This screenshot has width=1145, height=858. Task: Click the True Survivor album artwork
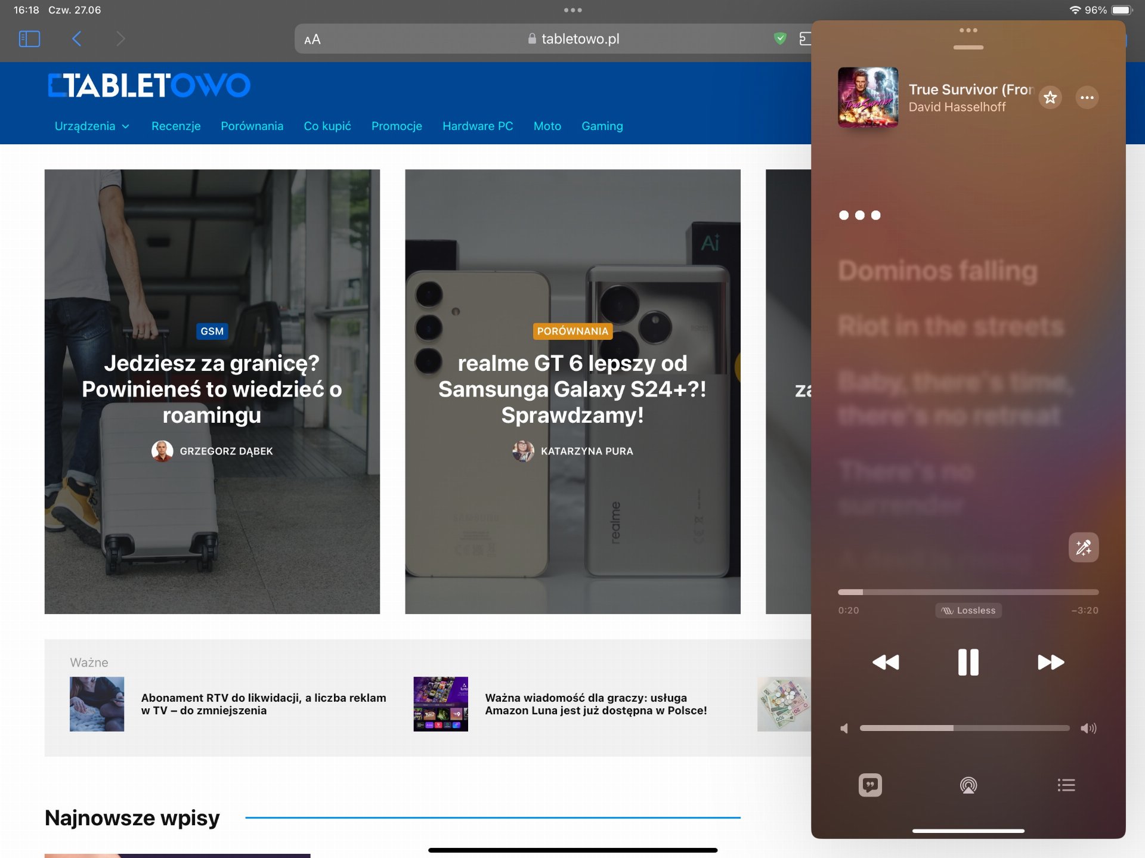coord(868,97)
